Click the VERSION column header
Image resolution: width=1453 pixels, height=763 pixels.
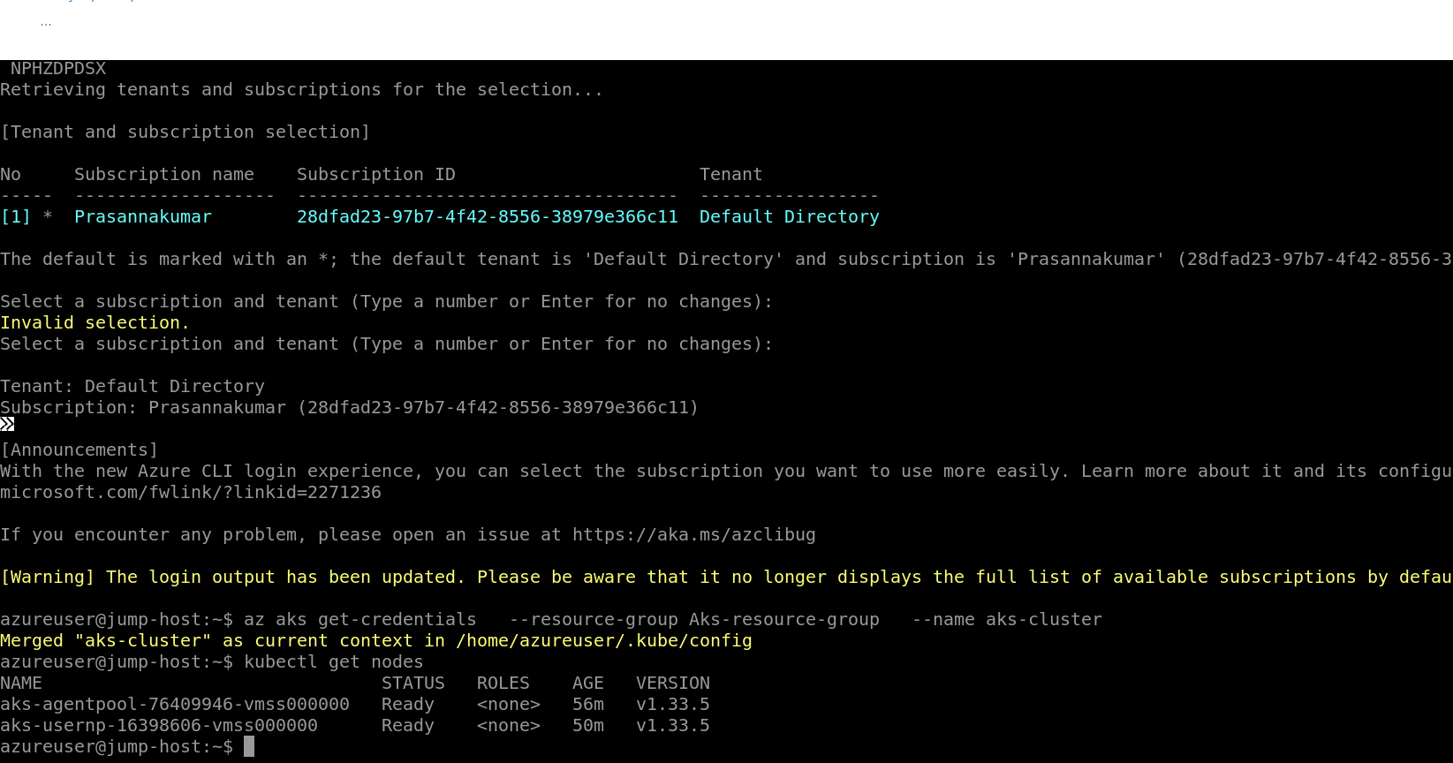click(672, 683)
